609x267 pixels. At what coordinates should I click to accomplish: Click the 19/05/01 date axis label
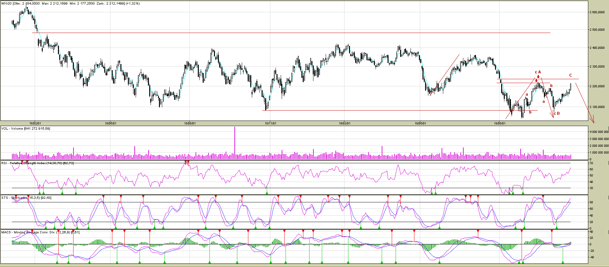[x=420, y=123]
